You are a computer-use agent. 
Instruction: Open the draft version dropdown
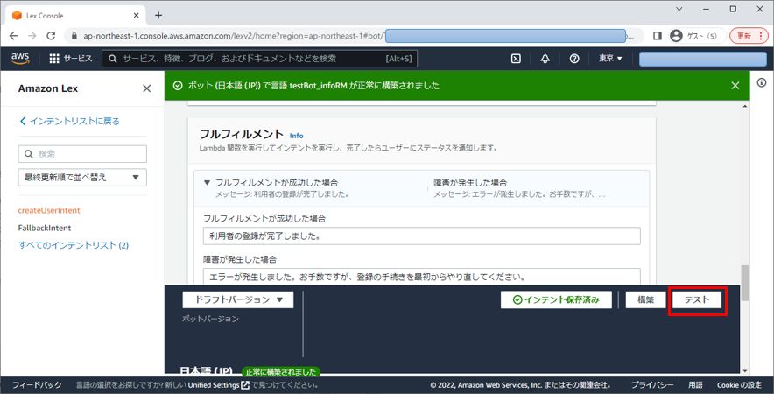pyautogui.click(x=238, y=299)
